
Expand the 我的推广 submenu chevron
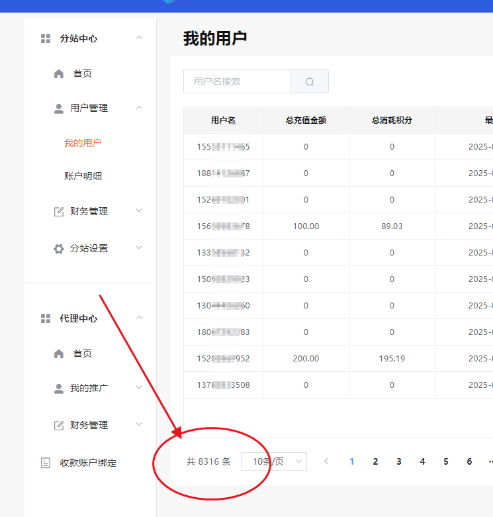(x=139, y=387)
